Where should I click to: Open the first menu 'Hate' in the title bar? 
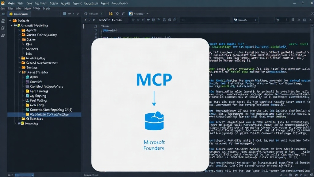click(x=11, y=3)
